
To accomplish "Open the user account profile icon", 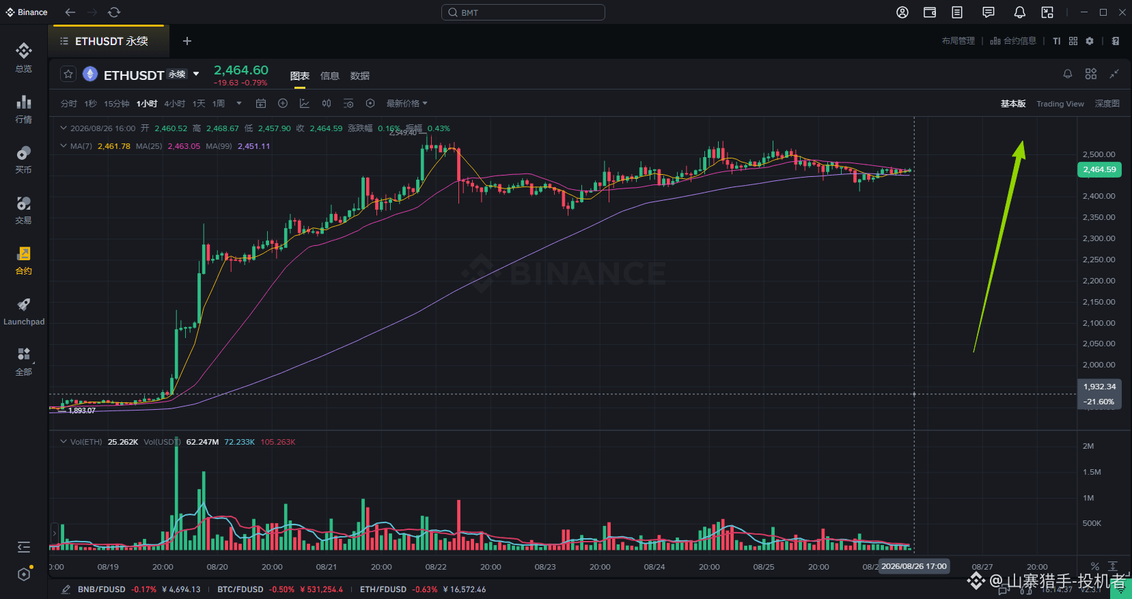I will (x=902, y=12).
